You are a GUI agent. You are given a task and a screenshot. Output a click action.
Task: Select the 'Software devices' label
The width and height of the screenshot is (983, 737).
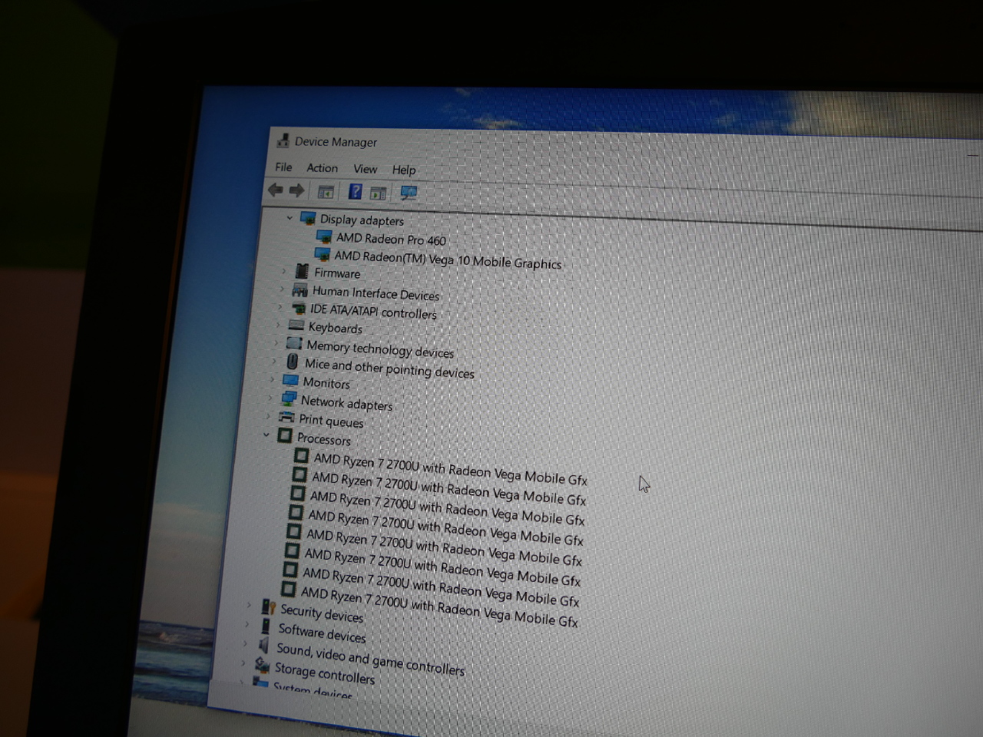point(322,633)
